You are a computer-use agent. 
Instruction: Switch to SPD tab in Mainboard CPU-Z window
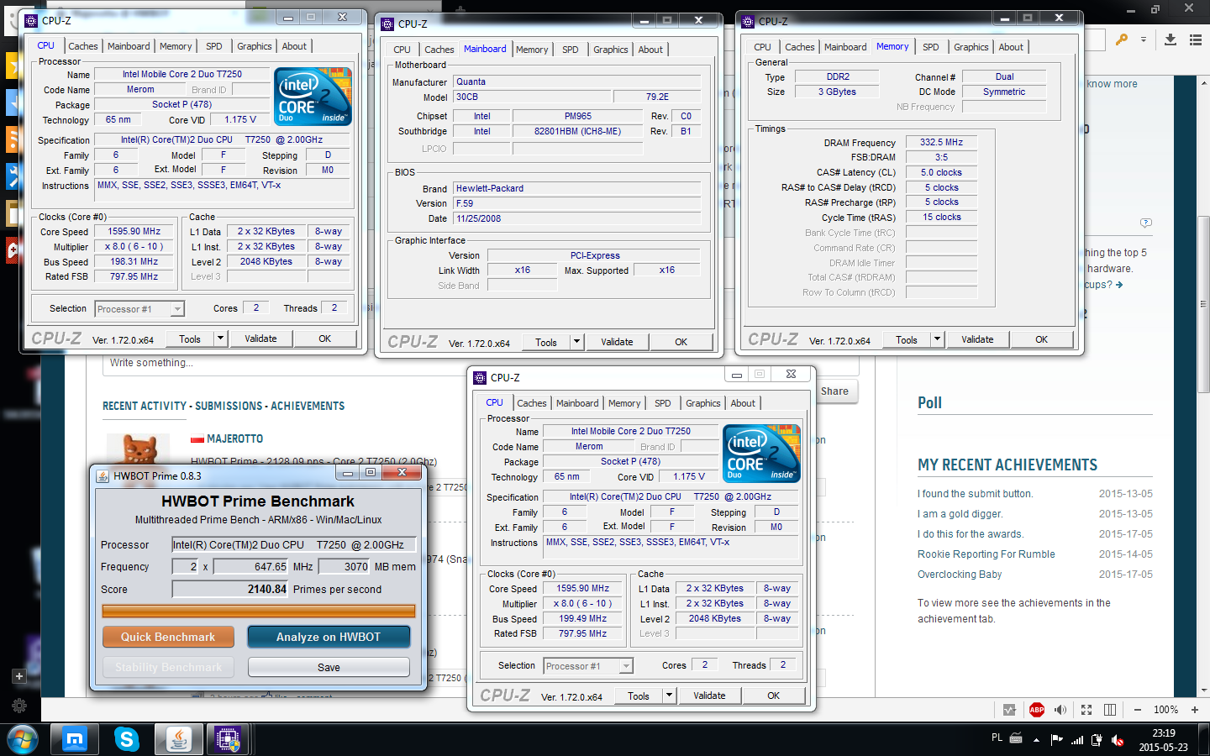click(x=571, y=50)
